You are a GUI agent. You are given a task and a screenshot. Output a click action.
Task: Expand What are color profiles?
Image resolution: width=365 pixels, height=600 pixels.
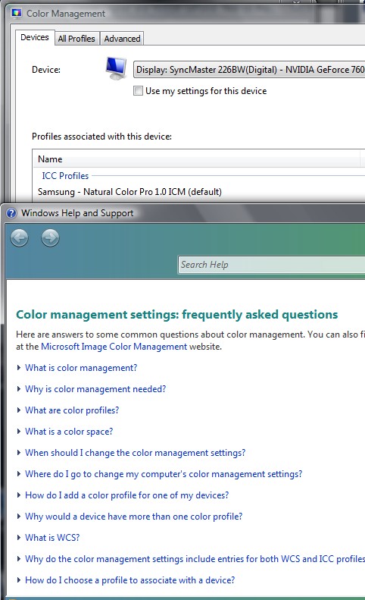click(x=72, y=410)
